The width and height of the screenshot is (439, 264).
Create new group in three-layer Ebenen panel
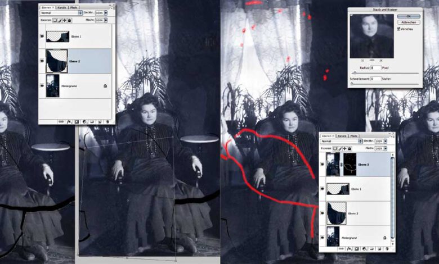pyautogui.click(x=92, y=122)
